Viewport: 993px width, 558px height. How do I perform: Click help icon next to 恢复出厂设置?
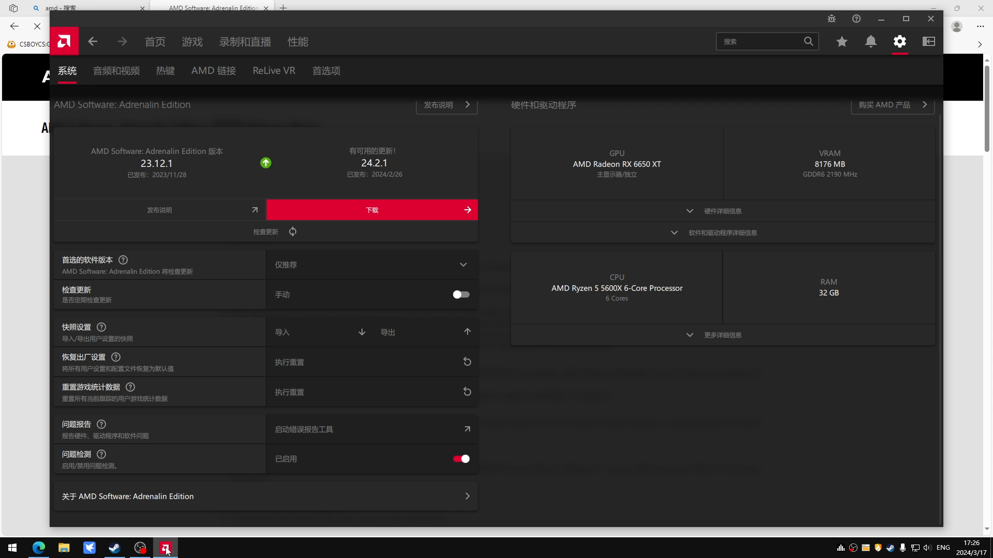coord(116,357)
